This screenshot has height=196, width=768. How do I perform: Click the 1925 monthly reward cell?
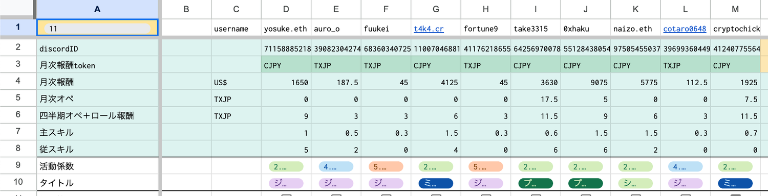[x=735, y=82]
